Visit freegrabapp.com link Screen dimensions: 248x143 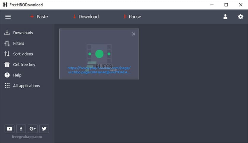(27, 137)
